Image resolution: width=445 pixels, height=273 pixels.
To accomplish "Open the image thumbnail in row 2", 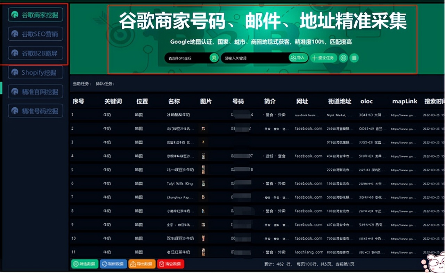I will pos(203,129).
